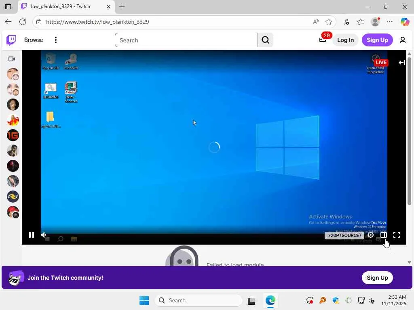Add this page to favorites star
This screenshot has height=310, width=414.
point(329,22)
